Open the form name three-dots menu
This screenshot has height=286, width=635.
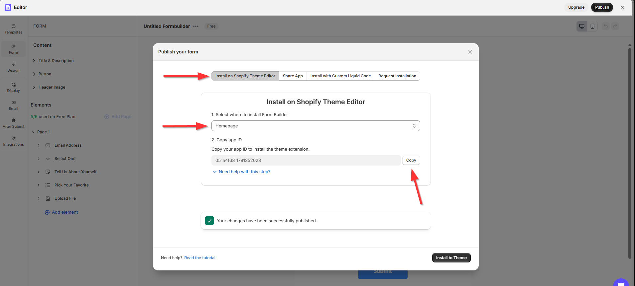click(x=196, y=26)
